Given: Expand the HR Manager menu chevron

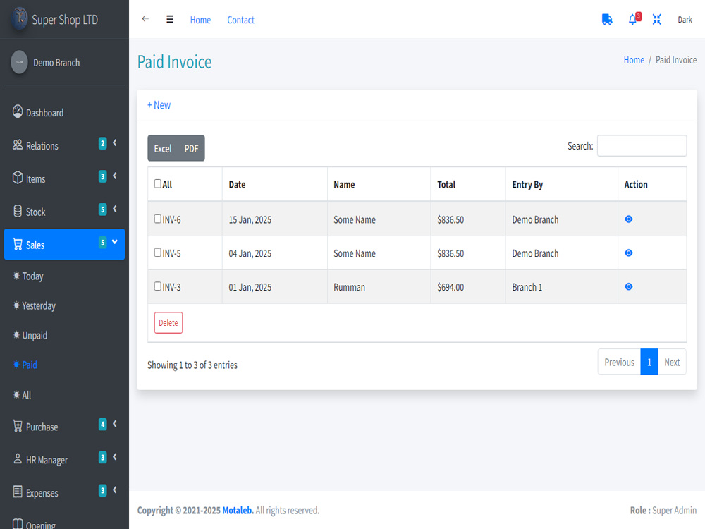Looking at the screenshot, I should 115,457.
